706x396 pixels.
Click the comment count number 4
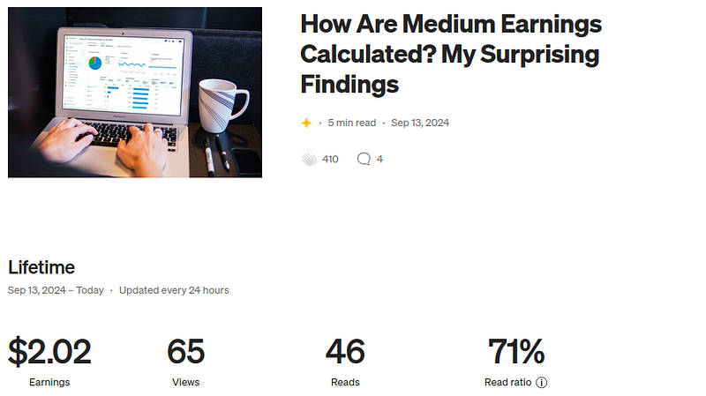coord(379,160)
